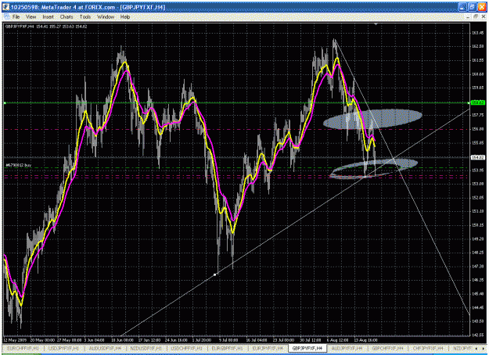Open the Tools menu

pos(85,17)
